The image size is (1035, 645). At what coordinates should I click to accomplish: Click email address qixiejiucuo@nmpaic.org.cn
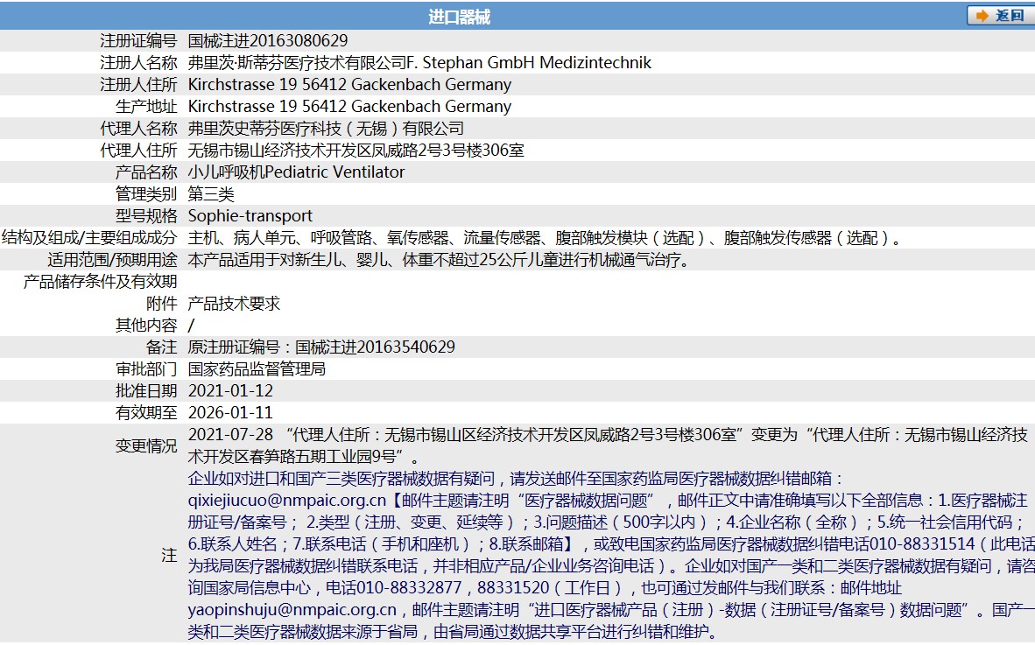[287, 501]
